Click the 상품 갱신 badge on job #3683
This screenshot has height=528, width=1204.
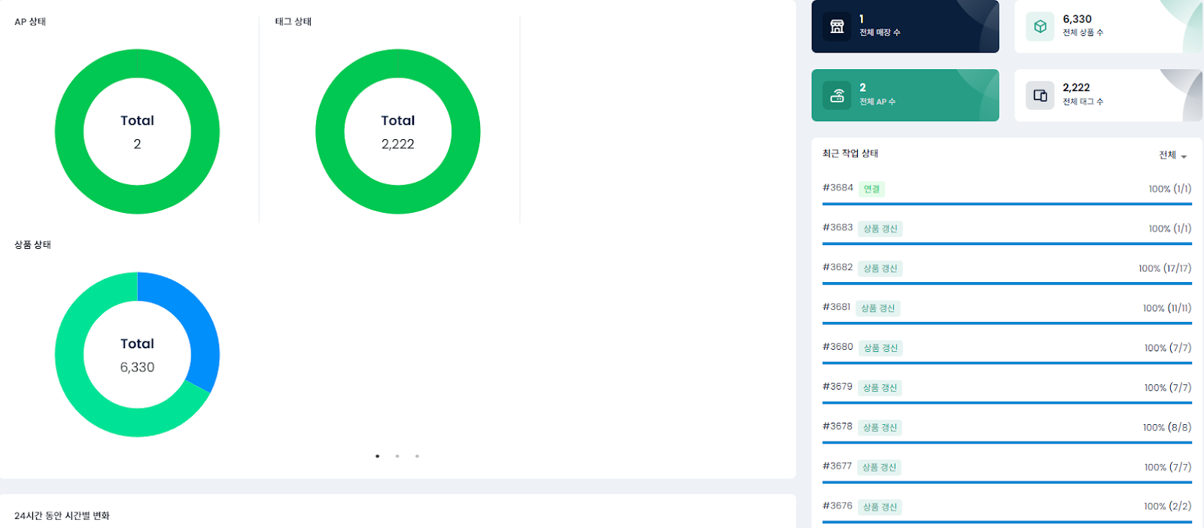pyautogui.click(x=880, y=229)
